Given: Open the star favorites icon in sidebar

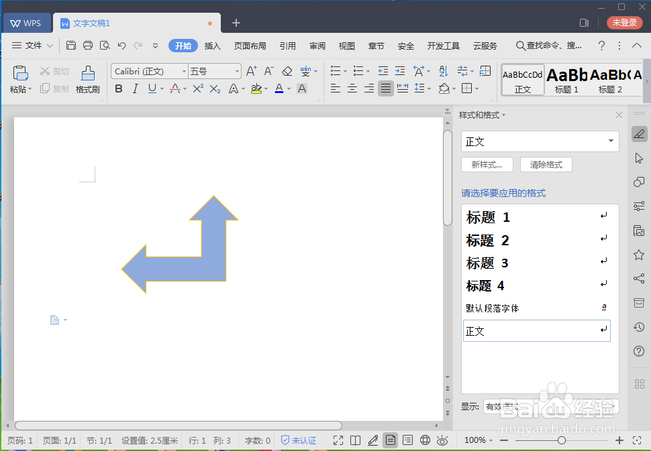Looking at the screenshot, I should click(639, 255).
